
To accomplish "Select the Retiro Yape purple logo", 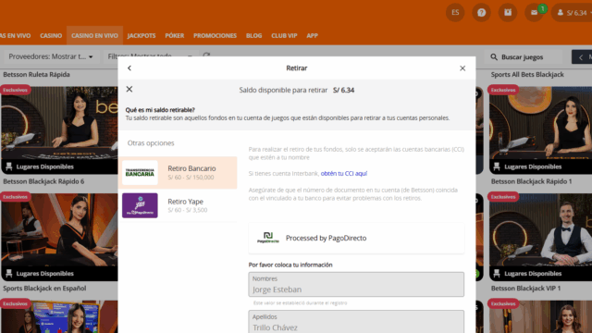I will pyautogui.click(x=140, y=205).
